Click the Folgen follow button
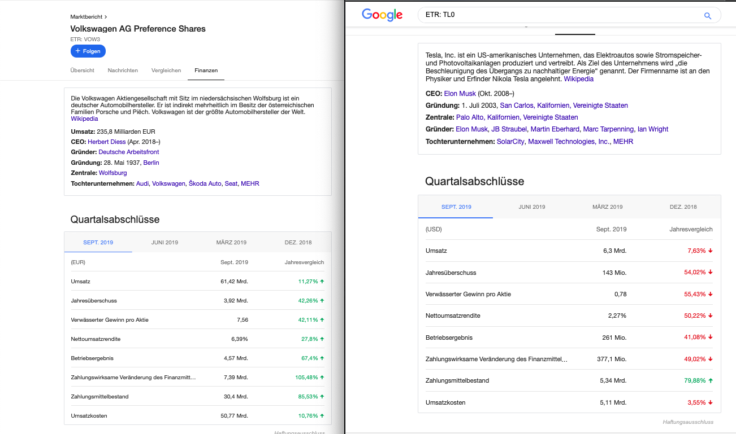 pyautogui.click(x=88, y=51)
